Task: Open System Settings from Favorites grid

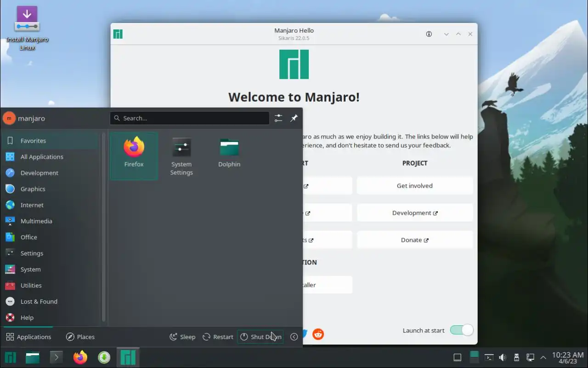Action: pyautogui.click(x=181, y=155)
